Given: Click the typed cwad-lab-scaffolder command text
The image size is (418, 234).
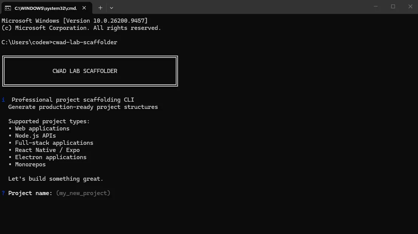Looking at the screenshot, I should 85,42.
